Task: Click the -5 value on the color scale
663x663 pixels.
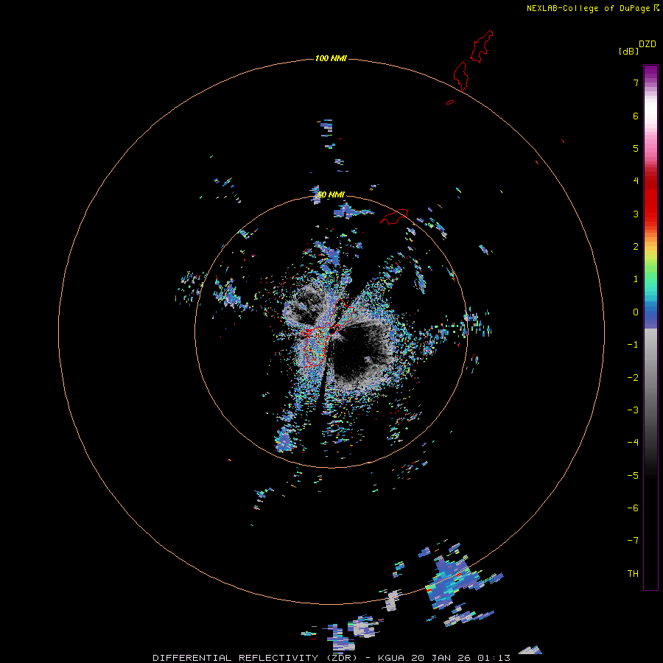Action: point(633,476)
